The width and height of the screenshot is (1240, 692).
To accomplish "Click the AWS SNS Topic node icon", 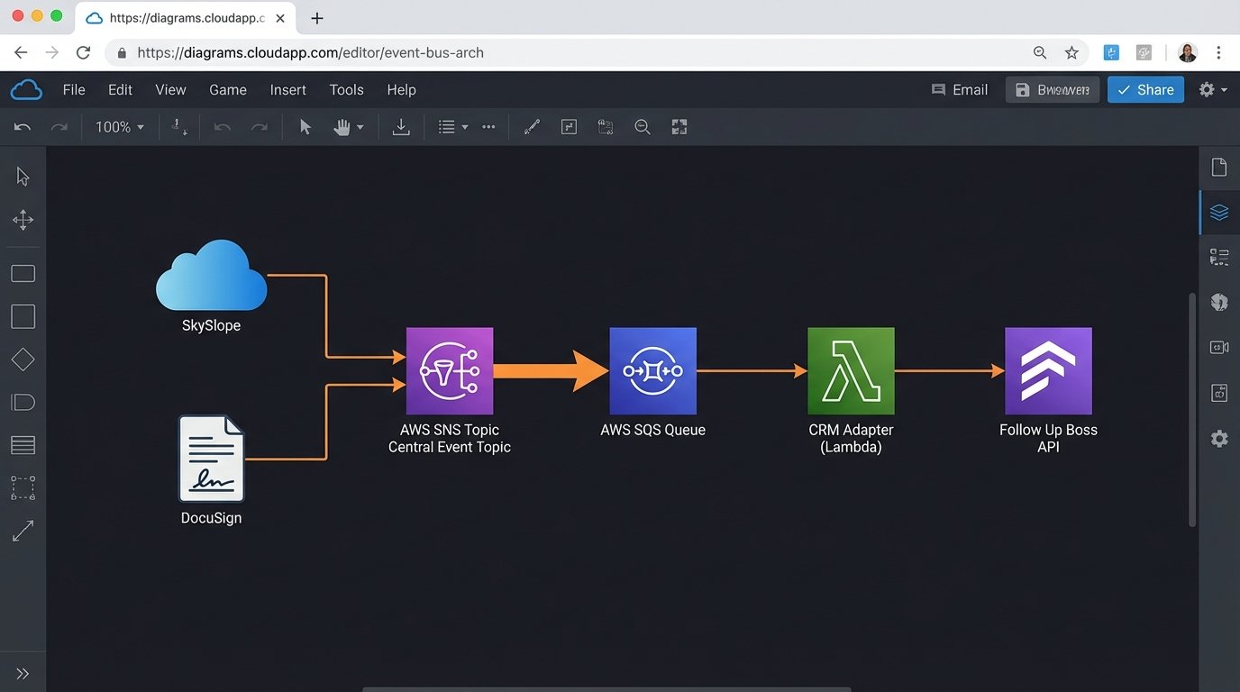I will tap(449, 370).
